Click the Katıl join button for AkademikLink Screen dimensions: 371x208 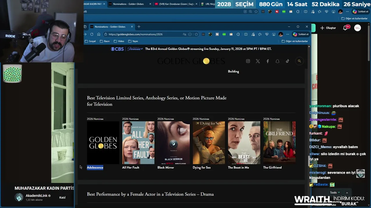tap(62, 198)
